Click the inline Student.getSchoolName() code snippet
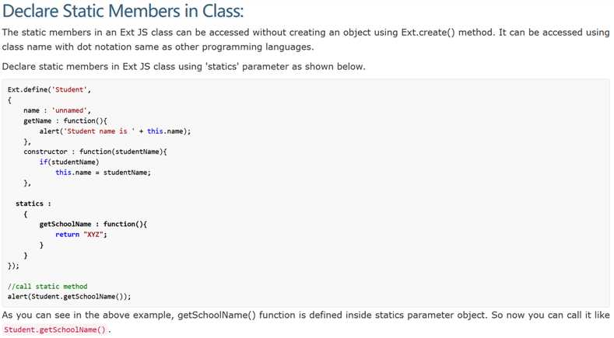Viewport: 614px width, 338px height. tap(54, 329)
